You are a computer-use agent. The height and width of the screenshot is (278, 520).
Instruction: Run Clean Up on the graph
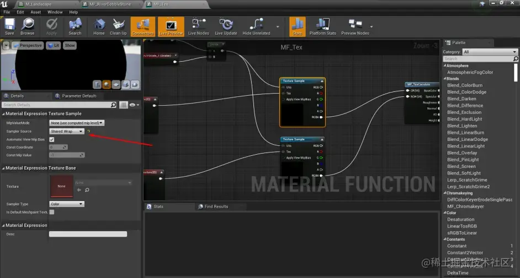click(118, 26)
